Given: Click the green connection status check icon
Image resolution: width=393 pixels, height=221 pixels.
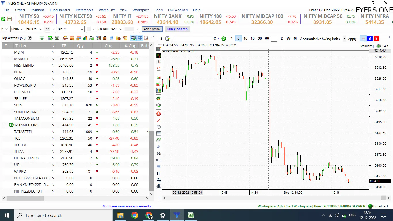Looking at the screenshot, I should 3,19.
